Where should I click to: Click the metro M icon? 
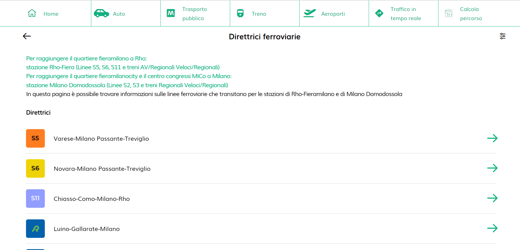(x=171, y=13)
